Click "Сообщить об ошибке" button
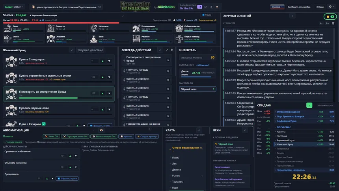 299,7
